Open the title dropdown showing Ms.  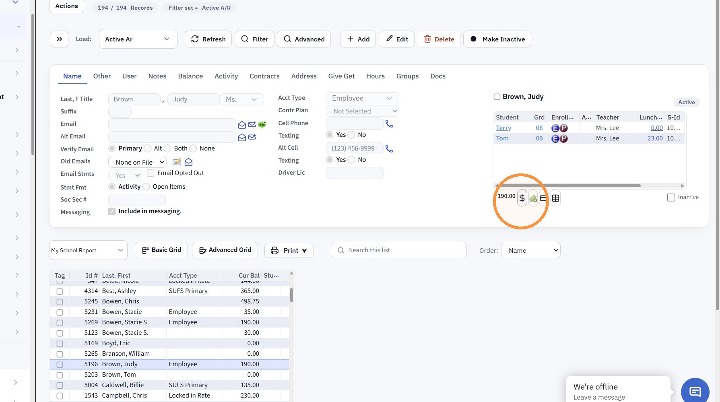coord(241,99)
